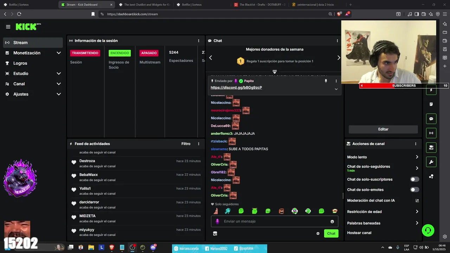Toggle Chat de solo-emotes switch
Screen dimensions: 450x253
[415, 190]
